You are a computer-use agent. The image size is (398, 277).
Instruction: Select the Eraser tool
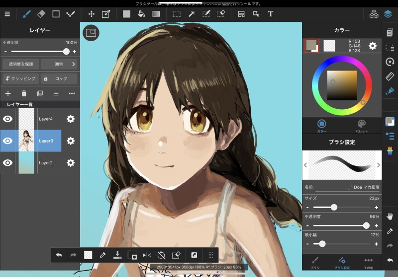click(41, 14)
